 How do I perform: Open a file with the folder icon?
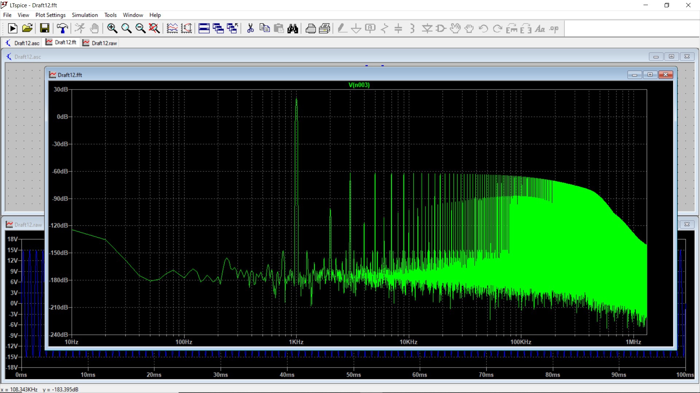pyautogui.click(x=27, y=28)
